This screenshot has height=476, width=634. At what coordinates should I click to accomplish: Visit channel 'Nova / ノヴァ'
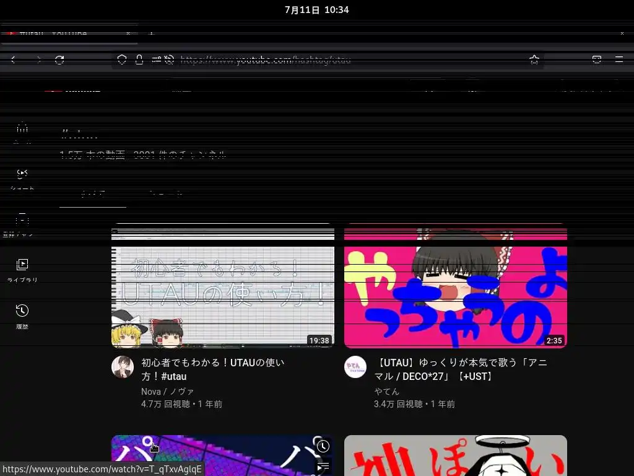167,392
